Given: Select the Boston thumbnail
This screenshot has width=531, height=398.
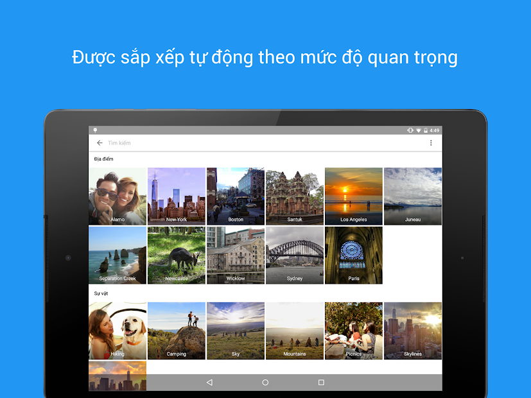Looking at the screenshot, I should pos(236,196).
